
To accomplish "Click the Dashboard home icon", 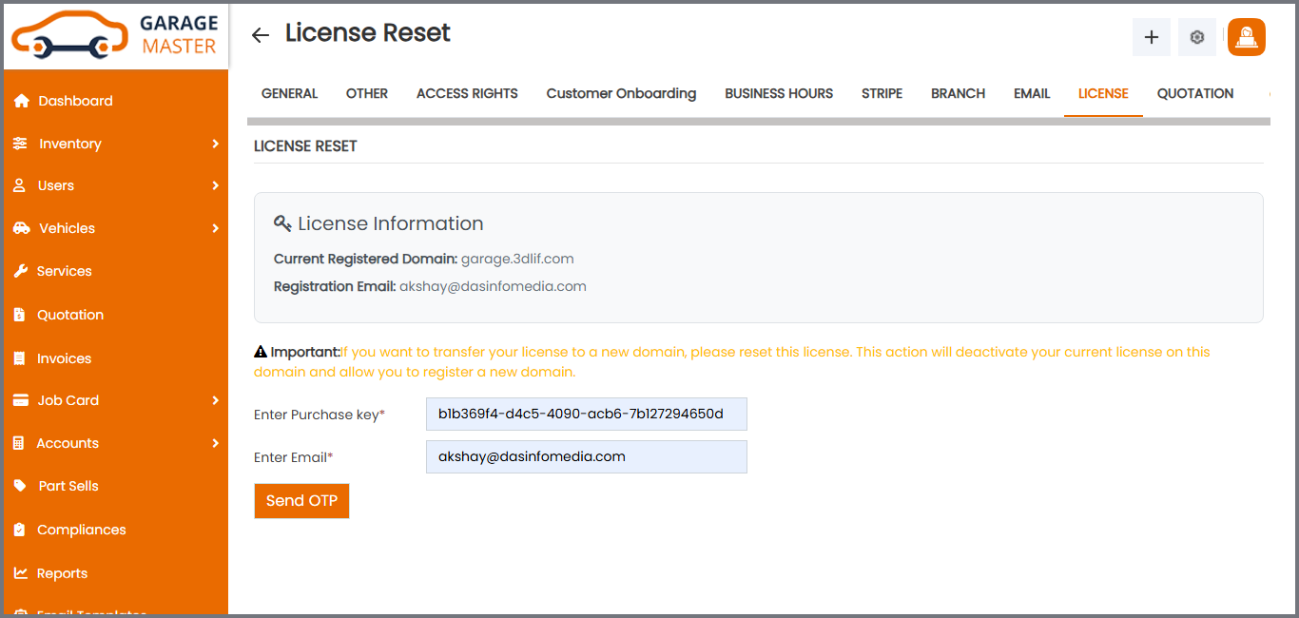I will (x=21, y=101).
